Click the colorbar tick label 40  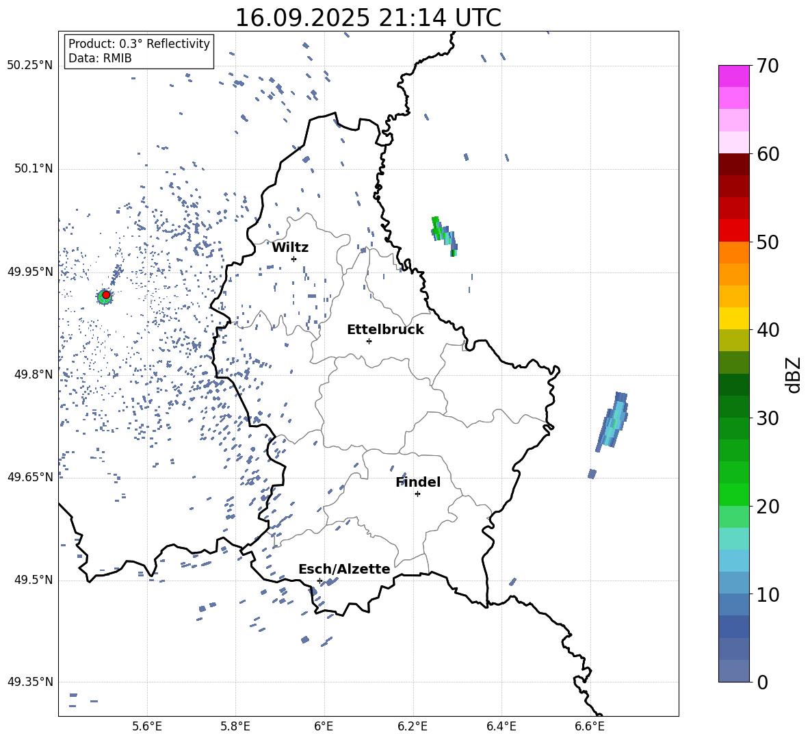(x=768, y=330)
